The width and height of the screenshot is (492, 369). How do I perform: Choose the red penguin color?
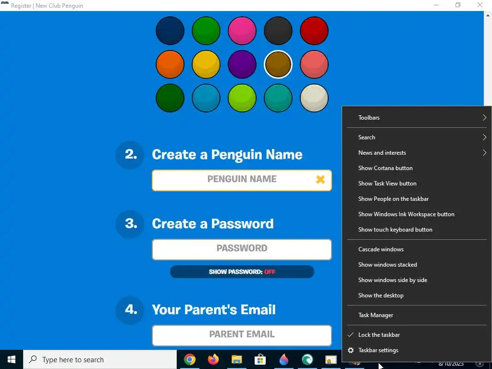pyautogui.click(x=314, y=31)
